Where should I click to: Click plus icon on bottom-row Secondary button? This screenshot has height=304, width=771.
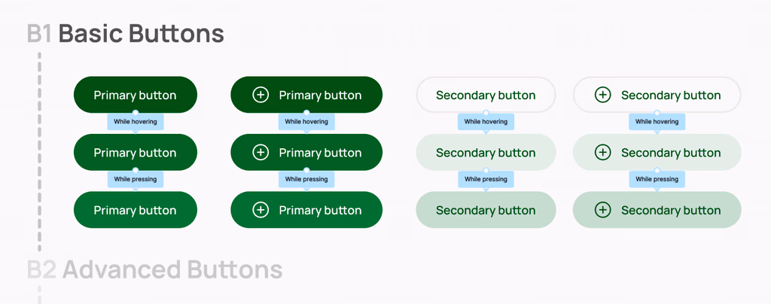point(602,210)
